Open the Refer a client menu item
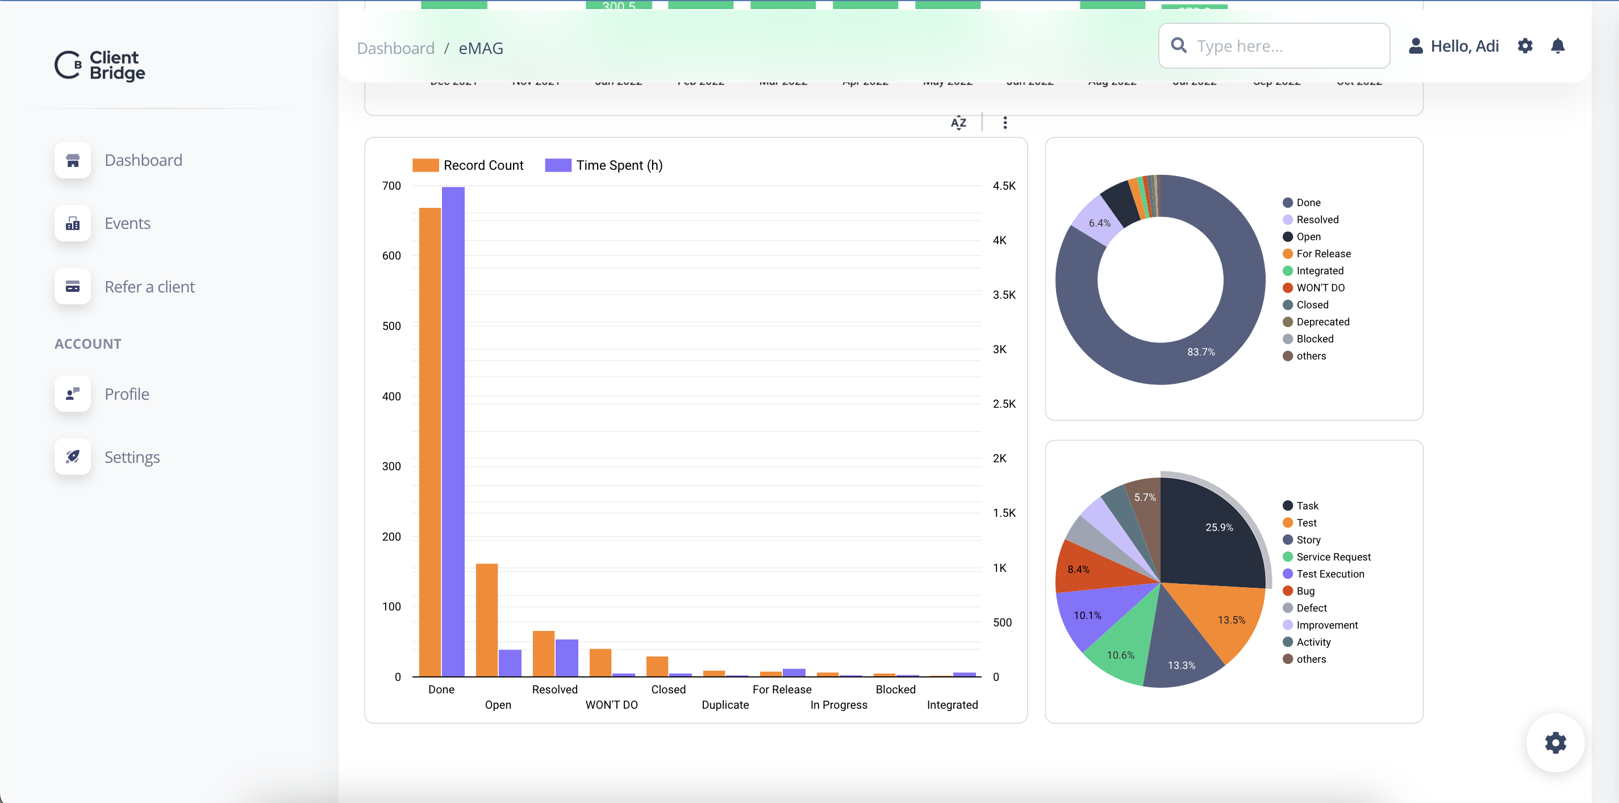Image resolution: width=1619 pixels, height=803 pixels. pyautogui.click(x=149, y=287)
